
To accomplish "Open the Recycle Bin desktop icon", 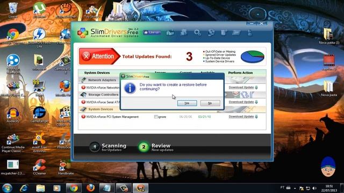I will tap(13, 10).
